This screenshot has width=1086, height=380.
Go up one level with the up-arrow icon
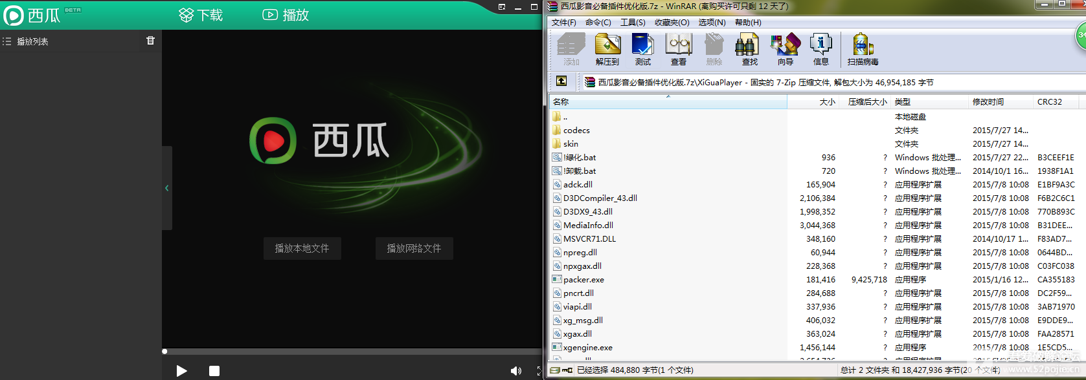coord(561,81)
